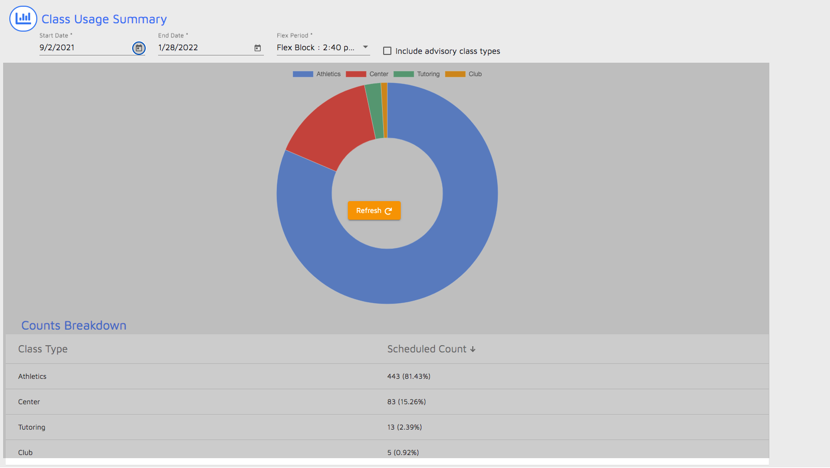
Task: Sort by the Class Type column header
Action: point(43,349)
